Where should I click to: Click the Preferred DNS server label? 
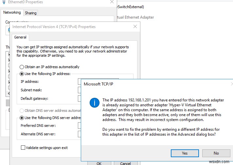(38, 126)
